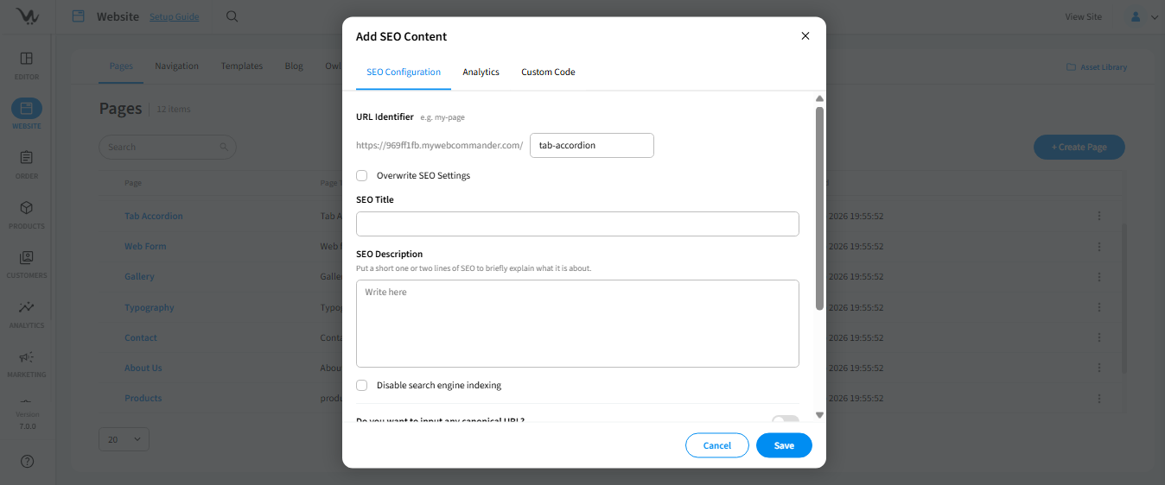Click the dialog's vertical scrollbar thumb

[x=819, y=207]
